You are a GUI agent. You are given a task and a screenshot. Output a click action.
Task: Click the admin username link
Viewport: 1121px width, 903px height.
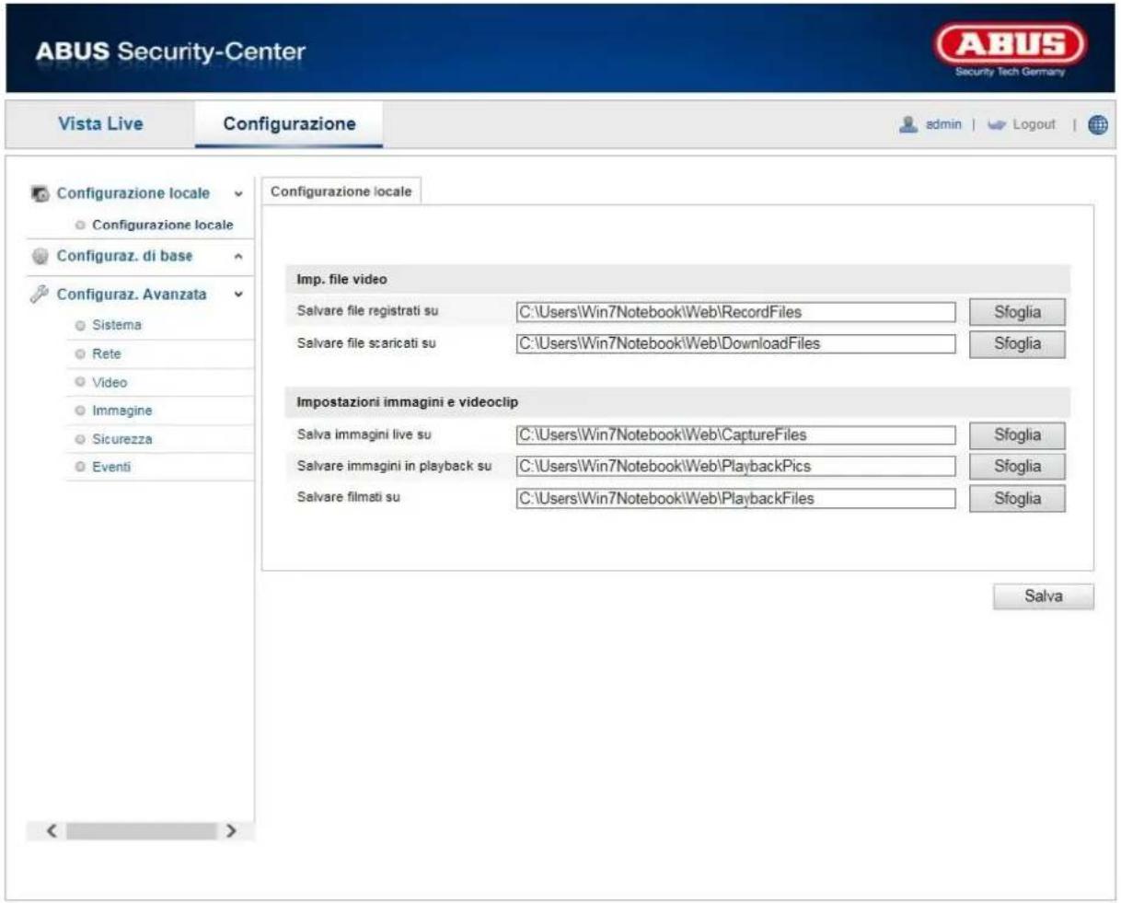click(x=943, y=124)
